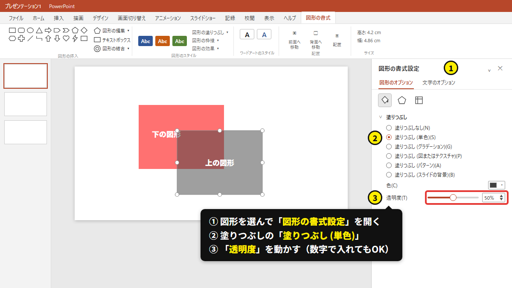Select the rounded rectangle shape in the gallery
Screen dimensions: 512x288
pyautogui.click(x=21, y=30)
